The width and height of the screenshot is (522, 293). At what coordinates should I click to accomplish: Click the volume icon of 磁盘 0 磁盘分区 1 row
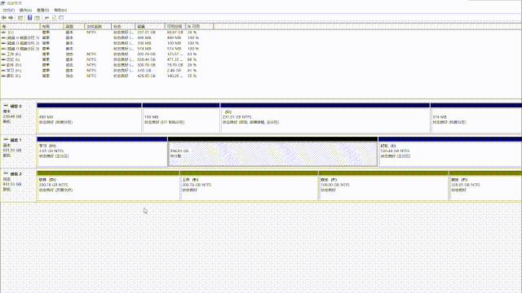3,38
